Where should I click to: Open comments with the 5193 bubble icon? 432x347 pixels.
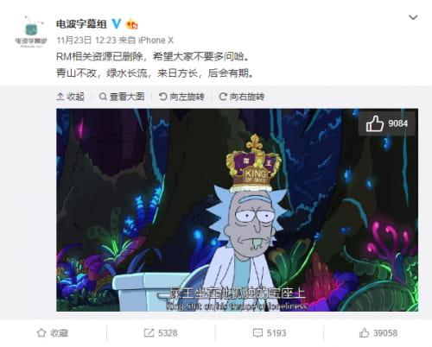click(270, 333)
